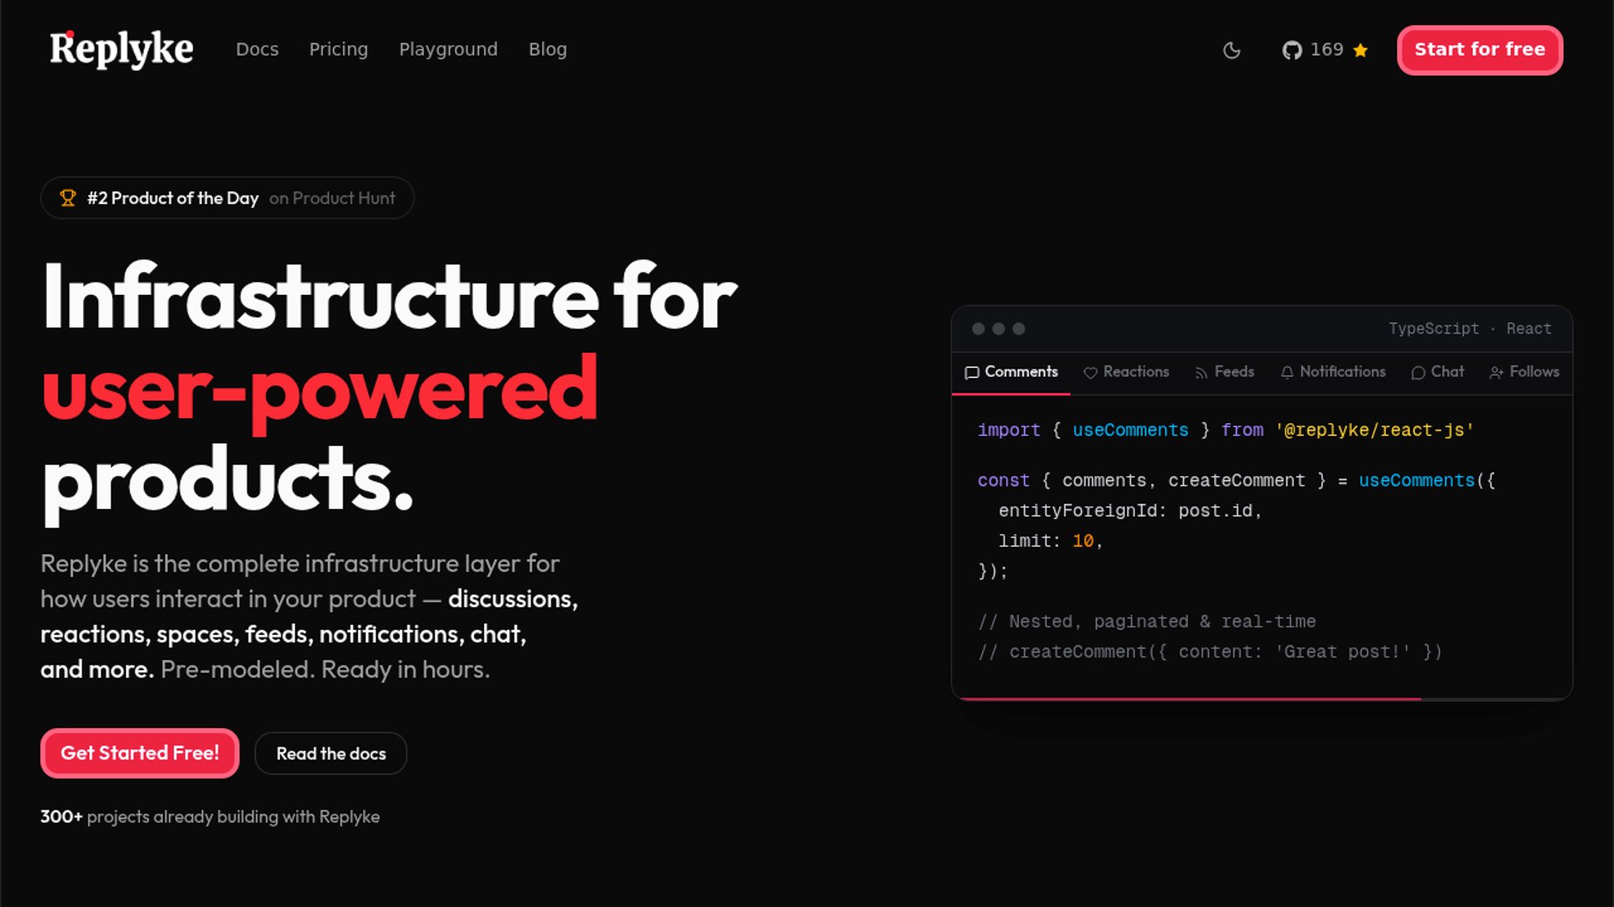Click the Replyke logo
Image resolution: width=1614 pixels, height=907 pixels.
click(122, 50)
